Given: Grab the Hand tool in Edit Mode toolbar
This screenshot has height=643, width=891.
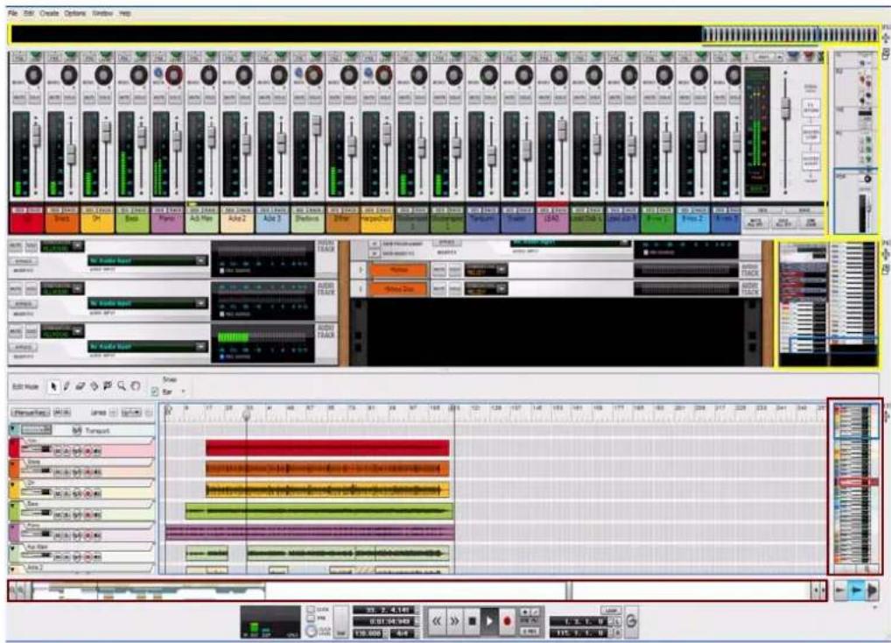Looking at the screenshot, I should [134, 385].
